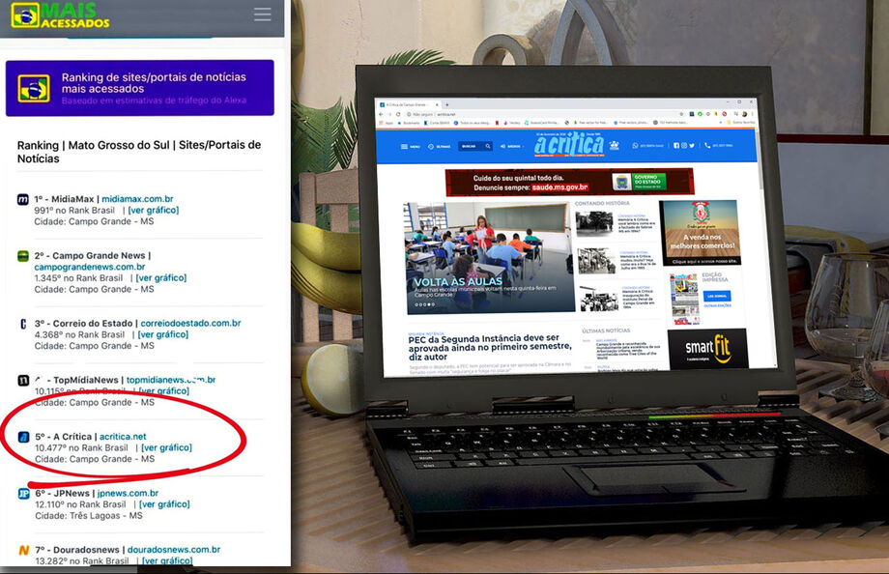Screen dimensions: 889x574
Task: Open the Chrome three-dot menu
Action: pyautogui.click(x=753, y=114)
